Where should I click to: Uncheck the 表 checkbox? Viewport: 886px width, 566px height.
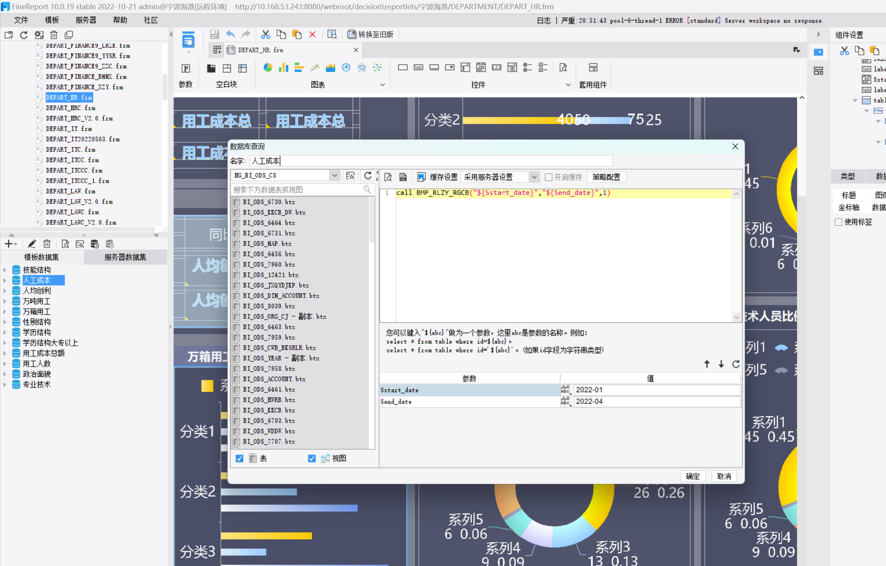point(240,458)
